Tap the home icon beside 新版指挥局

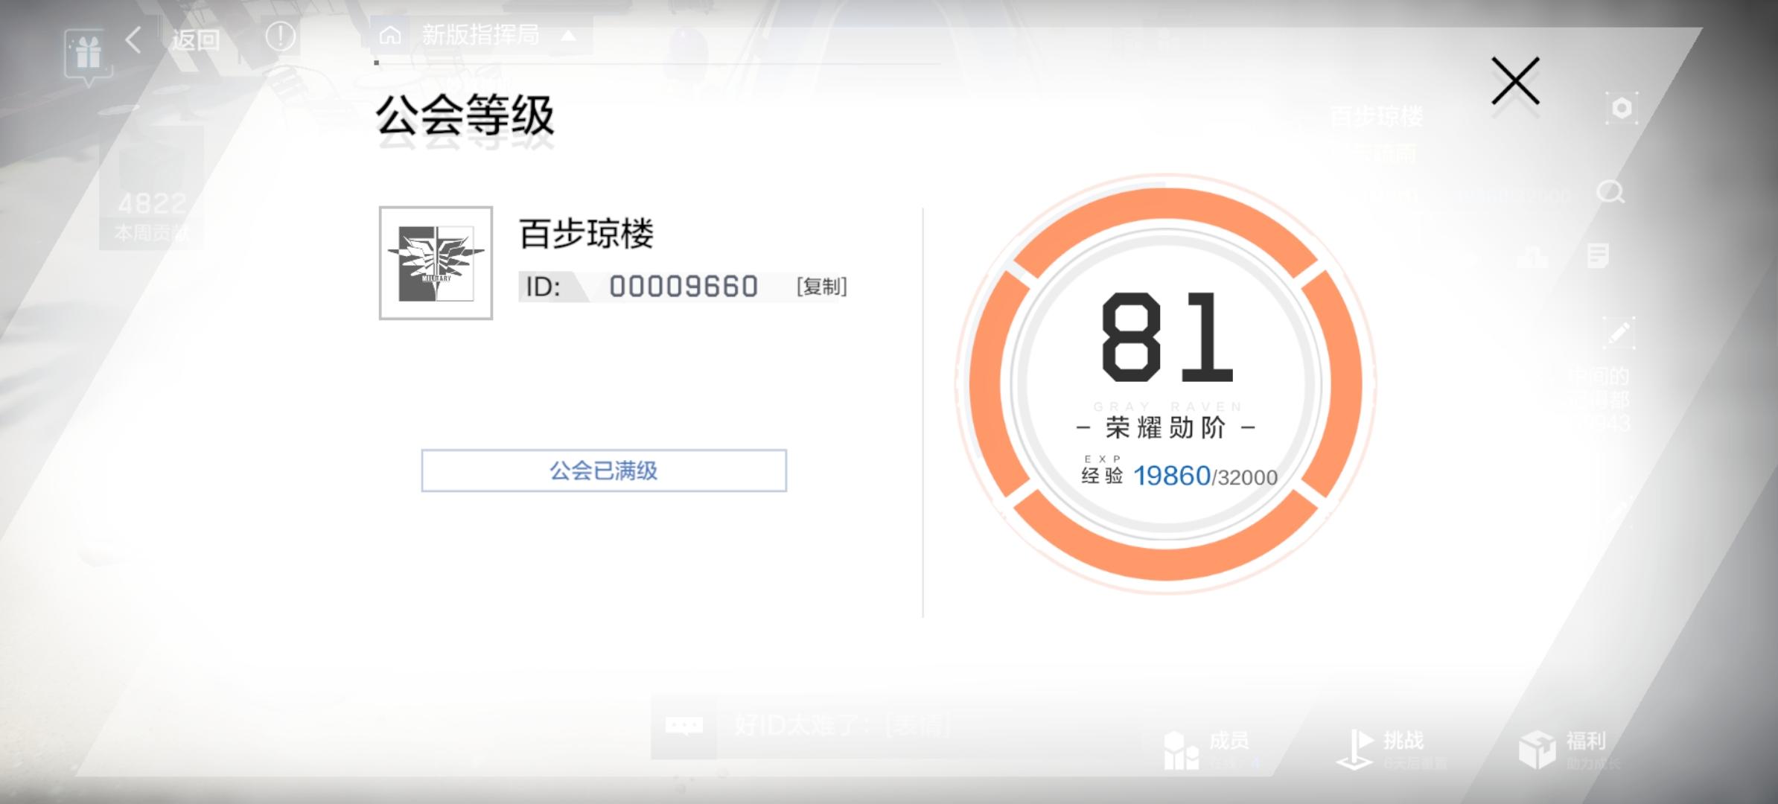(390, 35)
